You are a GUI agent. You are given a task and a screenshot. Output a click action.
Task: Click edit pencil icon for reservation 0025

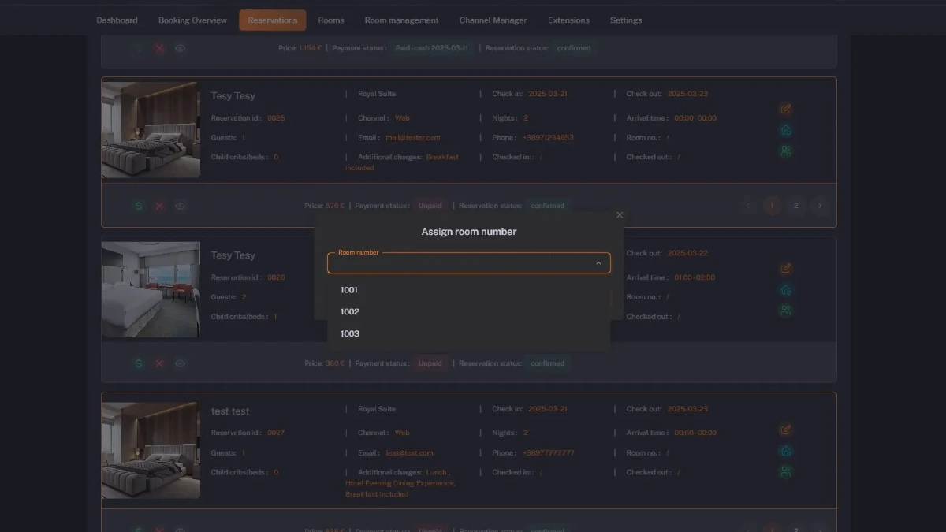(785, 109)
